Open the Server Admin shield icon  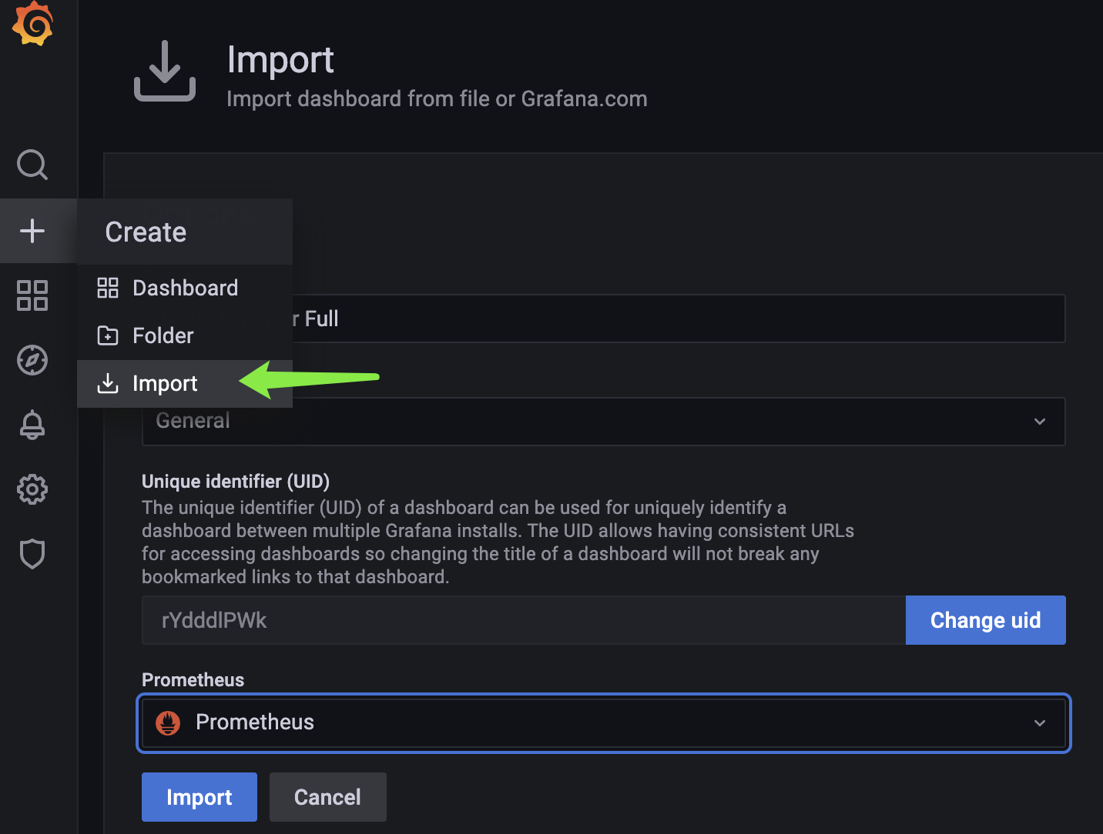(x=32, y=554)
